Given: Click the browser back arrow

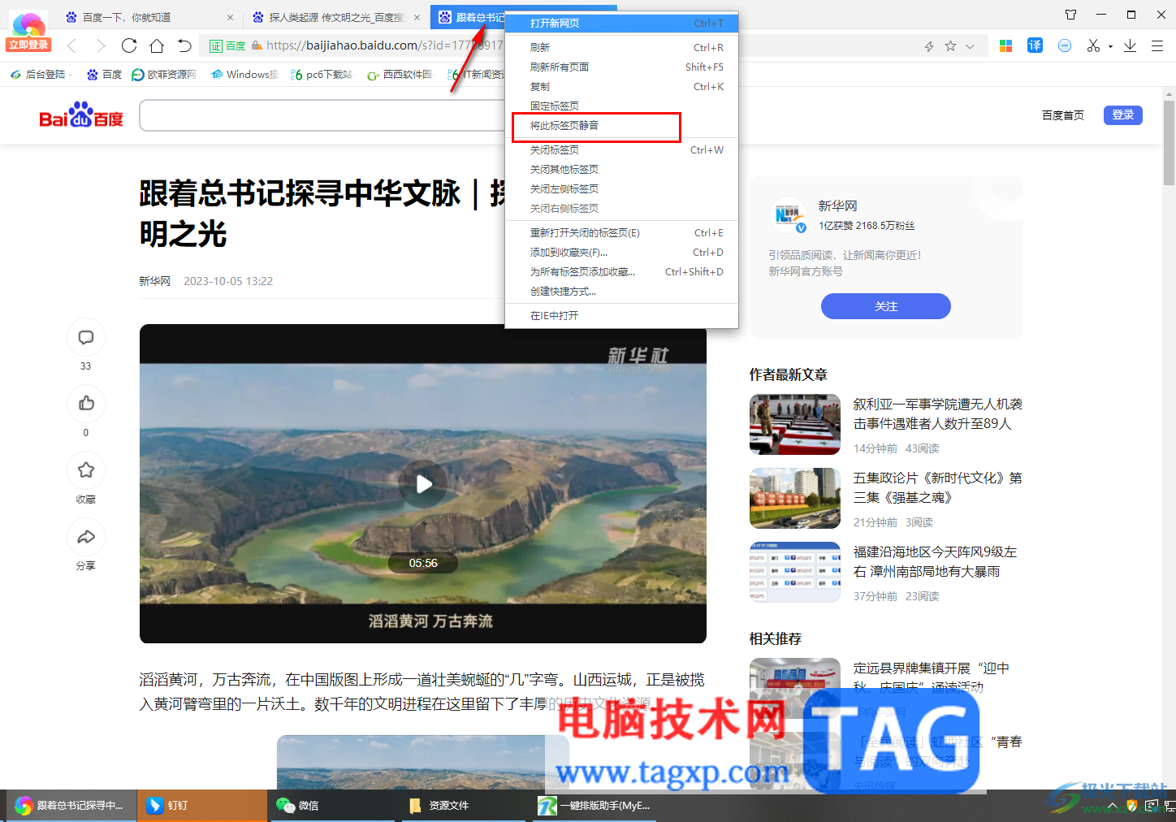Looking at the screenshot, I should [71, 45].
